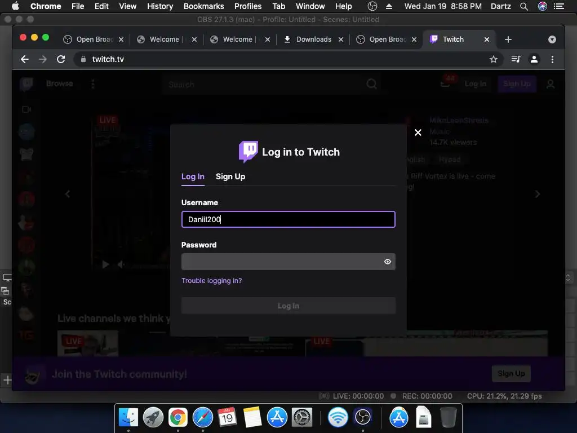Show password with the eye icon

coord(388,262)
